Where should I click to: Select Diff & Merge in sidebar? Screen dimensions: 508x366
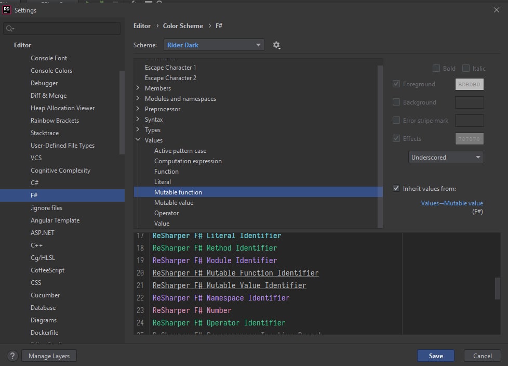pyautogui.click(x=49, y=95)
